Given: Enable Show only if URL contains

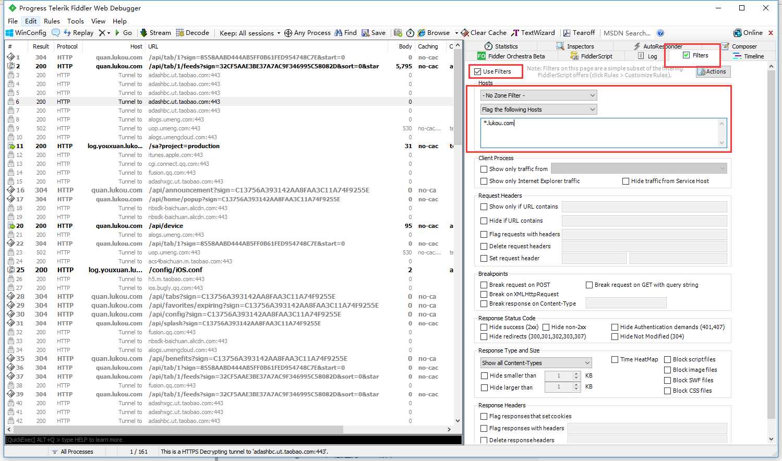Looking at the screenshot, I should tap(484, 207).
